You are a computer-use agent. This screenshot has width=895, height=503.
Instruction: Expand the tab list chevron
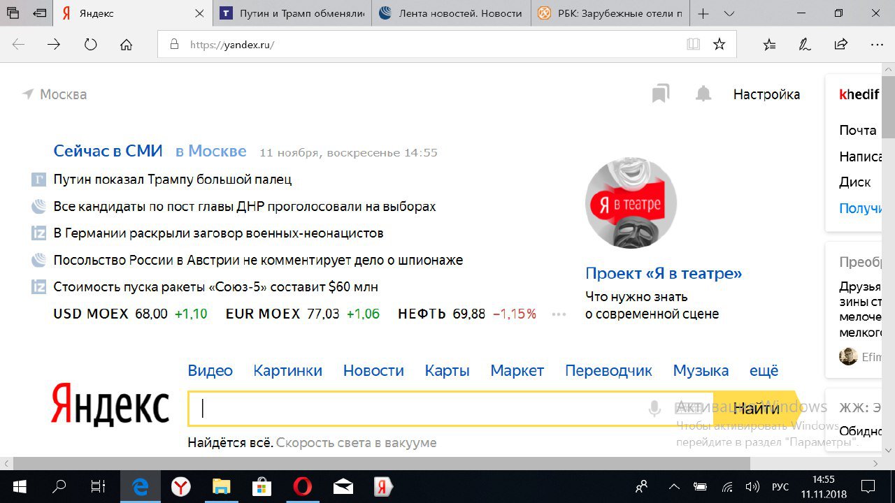pos(729,14)
